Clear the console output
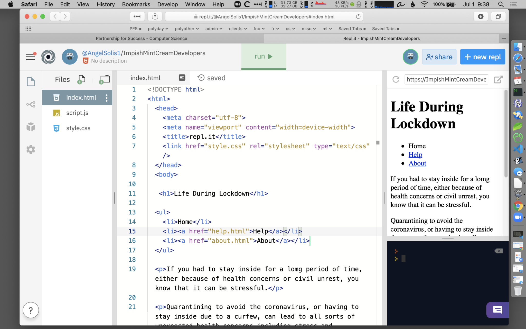 (x=499, y=251)
